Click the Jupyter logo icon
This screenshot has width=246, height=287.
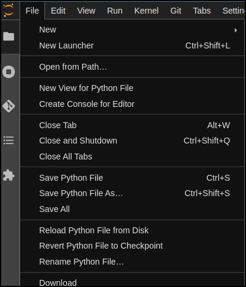tap(8, 11)
